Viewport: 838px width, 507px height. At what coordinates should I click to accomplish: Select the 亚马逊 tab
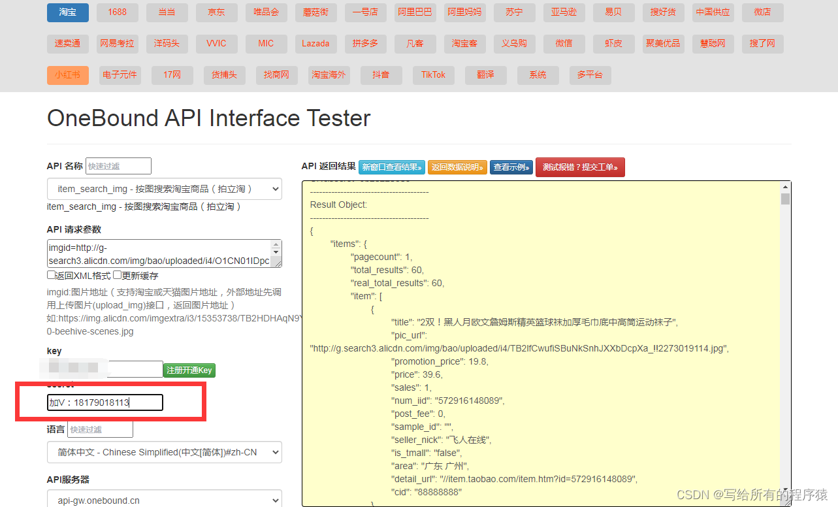pyautogui.click(x=564, y=12)
